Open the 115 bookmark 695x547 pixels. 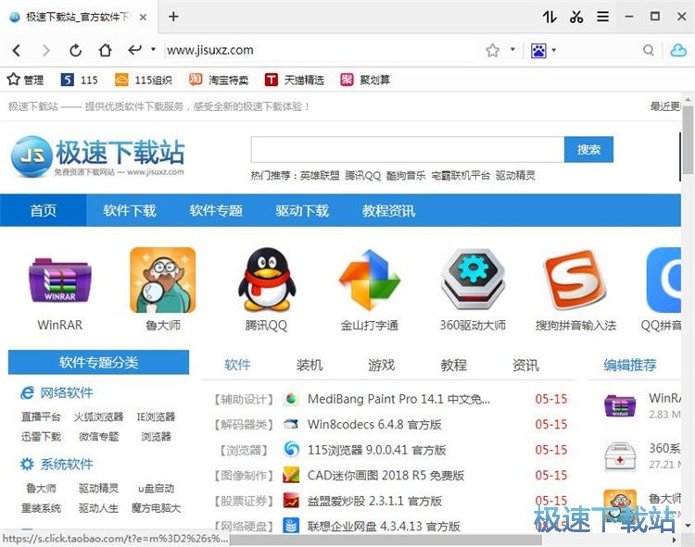pos(79,80)
